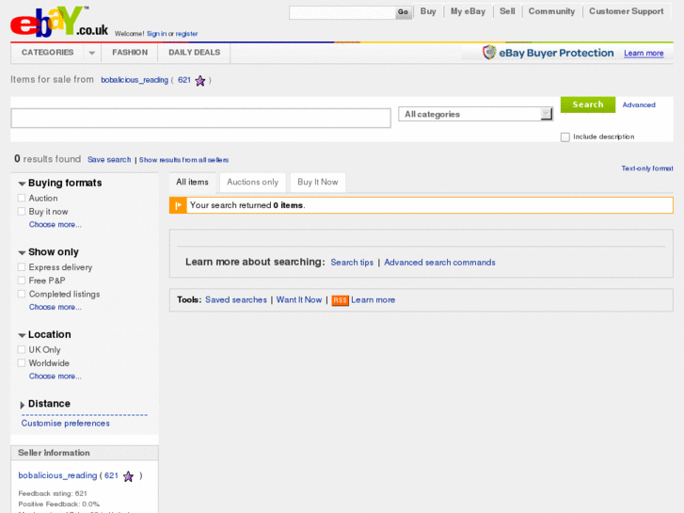Open the Sell menu
Image resolution: width=684 pixels, height=513 pixels.
click(x=507, y=11)
